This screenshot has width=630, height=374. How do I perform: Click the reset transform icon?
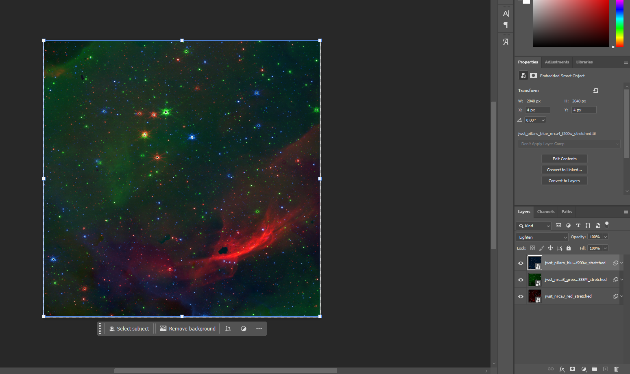tap(596, 90)
